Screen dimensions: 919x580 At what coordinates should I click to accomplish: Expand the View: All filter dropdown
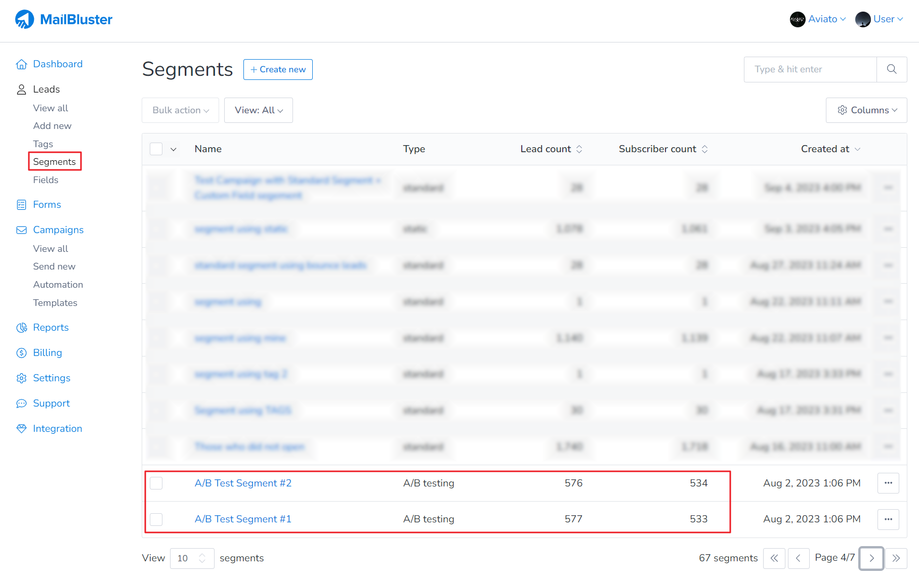tap(259, 110)
